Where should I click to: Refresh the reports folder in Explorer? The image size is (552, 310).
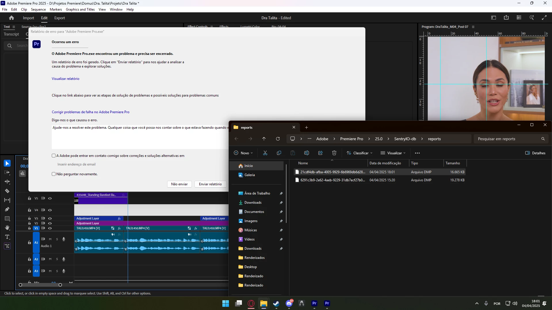tap(278, 139)
